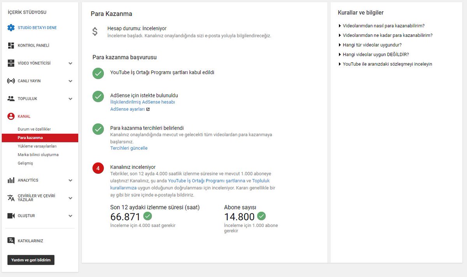Viewport: 467px width, 277px height.
Task: Click green checkmark beside YouTube İş Ortağı şartları
Action: point(98,73)
